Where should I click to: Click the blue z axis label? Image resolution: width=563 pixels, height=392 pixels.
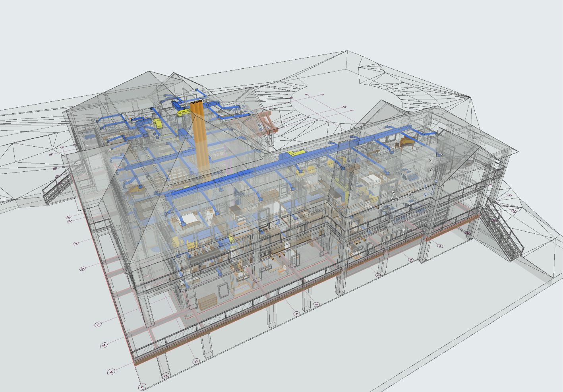tap(436, 181)
